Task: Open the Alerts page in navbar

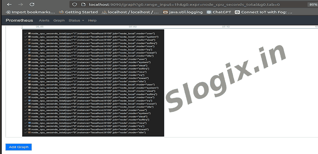Action: [x=44, y=20]
